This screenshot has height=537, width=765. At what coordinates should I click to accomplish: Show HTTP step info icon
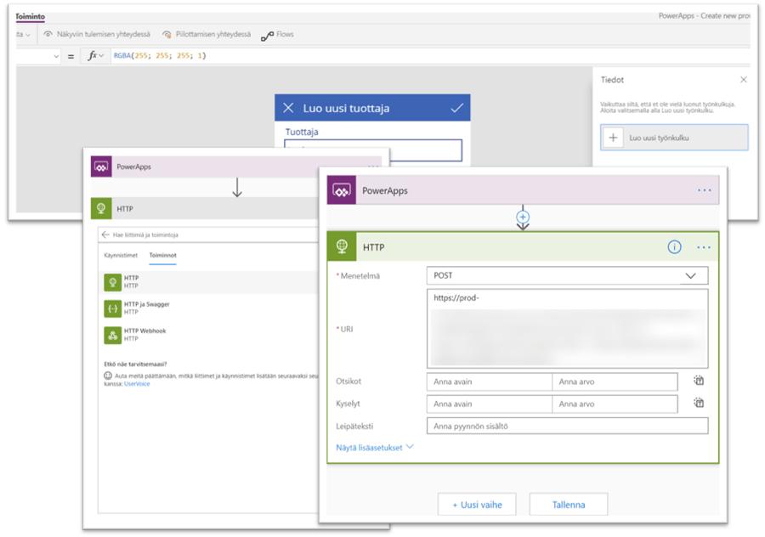tap(674, 247)
